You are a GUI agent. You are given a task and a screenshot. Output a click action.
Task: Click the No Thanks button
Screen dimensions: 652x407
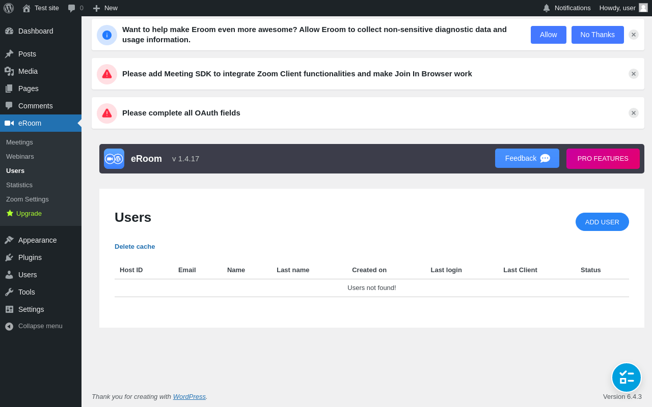click(x=597, y=35)
